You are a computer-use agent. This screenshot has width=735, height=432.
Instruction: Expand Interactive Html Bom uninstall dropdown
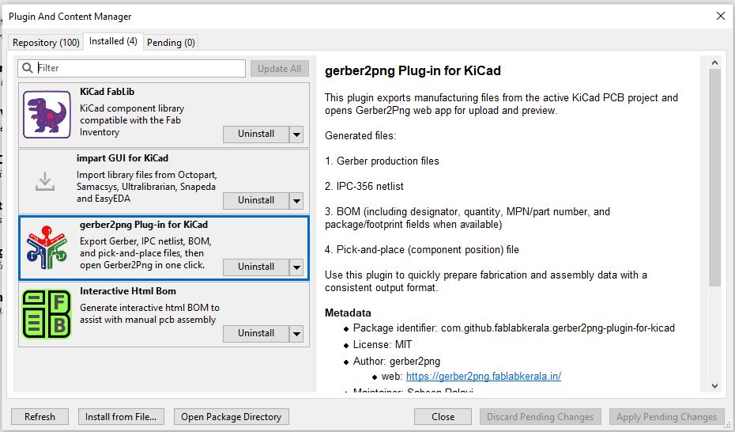[297, 334]
